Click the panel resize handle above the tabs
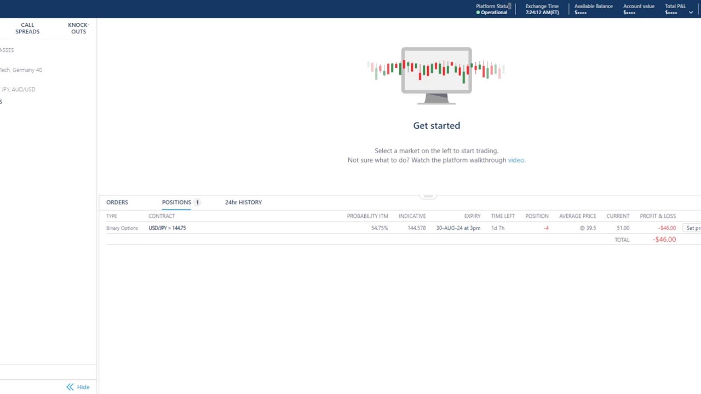The image size is (701, 394). point(428,196)
